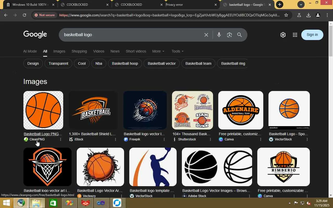The image size is (333, 208).
Task: Filter results by Basketball vector chip
Action: [x=162, y=63]
